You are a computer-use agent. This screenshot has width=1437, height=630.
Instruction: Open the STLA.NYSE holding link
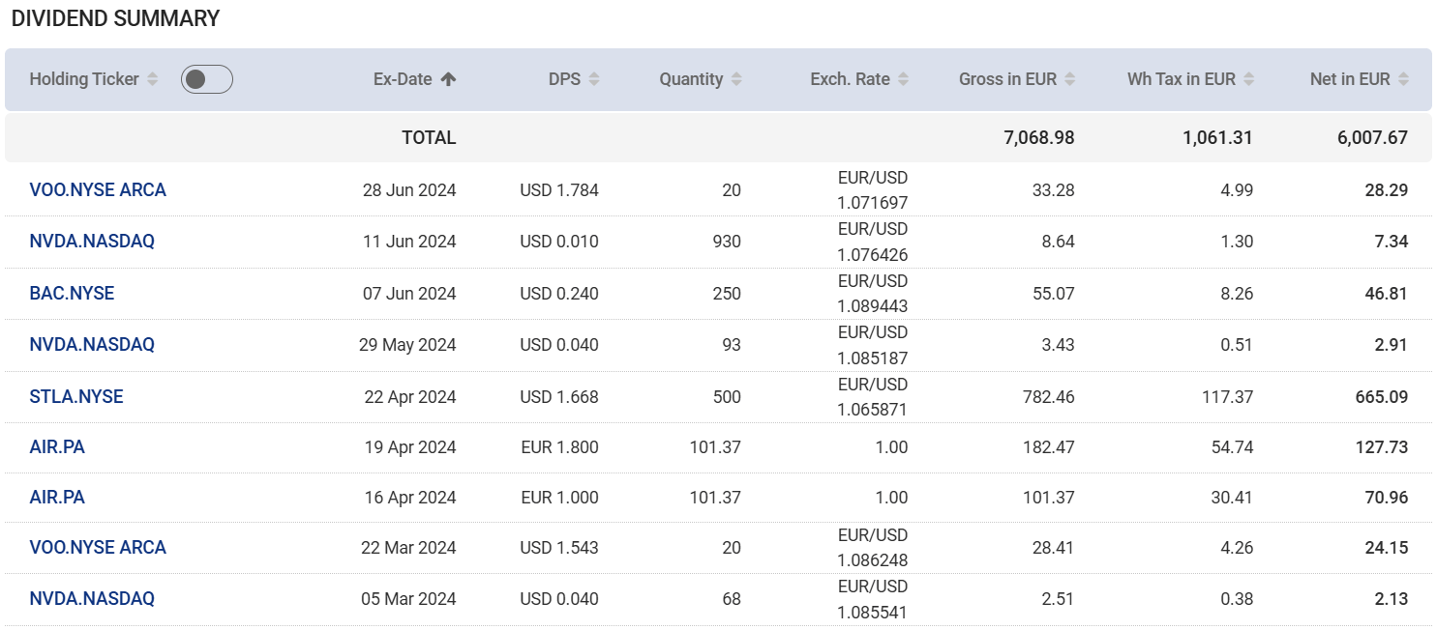coord(76,397)
